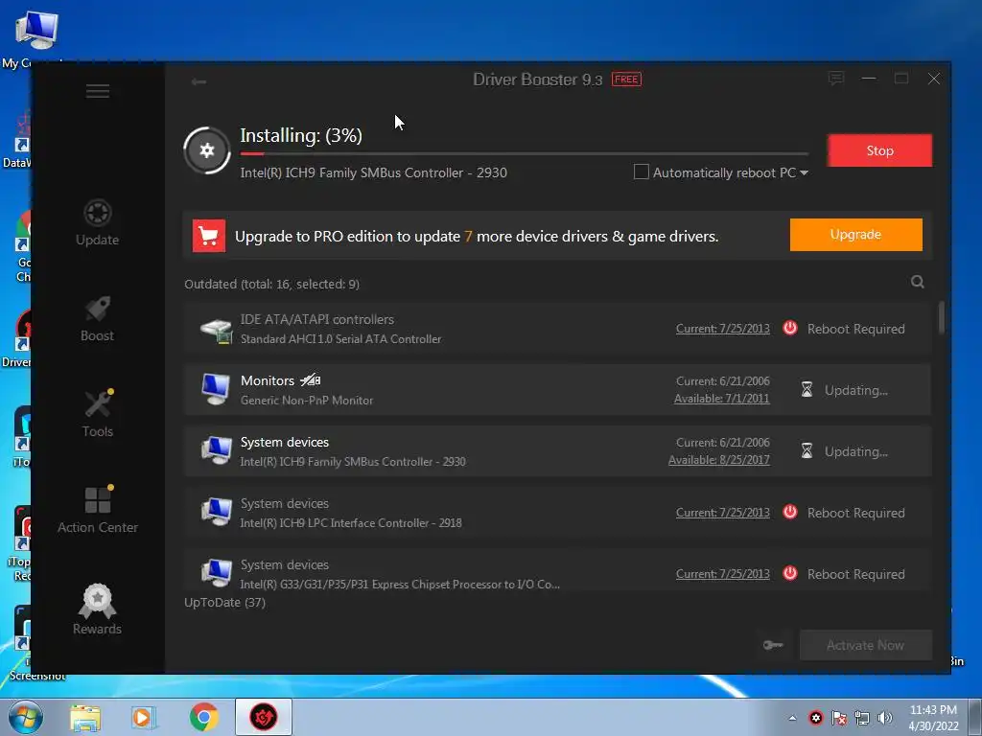Enable Automatically reboot PC checkbox

(642, 172)
